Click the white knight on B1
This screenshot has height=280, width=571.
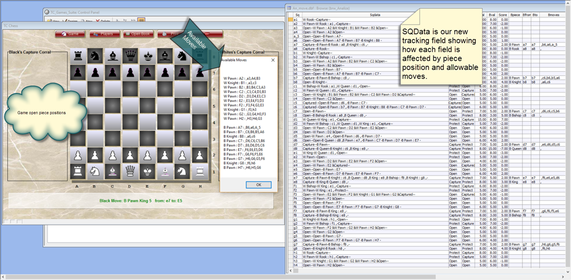[x=96, y=170]
